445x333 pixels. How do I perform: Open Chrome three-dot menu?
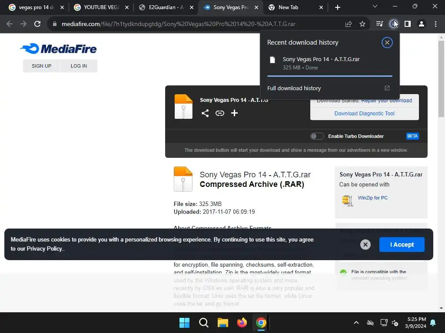[x=435, y=24]
